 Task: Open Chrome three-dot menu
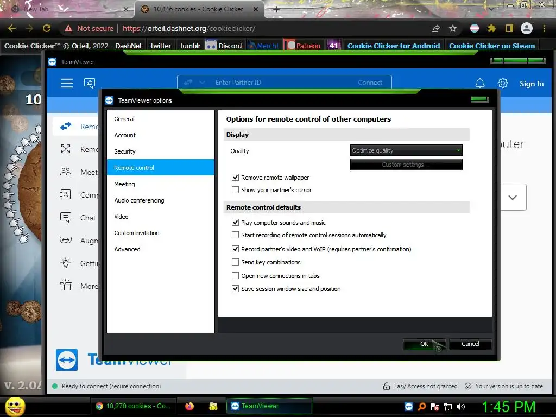point(544,28)
